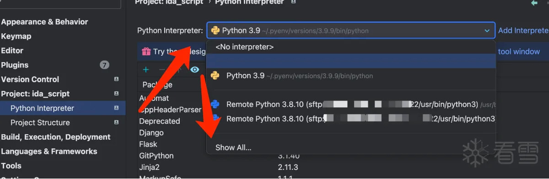
Task: Select Python 3.9 pyenv interpreter in the list
Action: (351, 76)
